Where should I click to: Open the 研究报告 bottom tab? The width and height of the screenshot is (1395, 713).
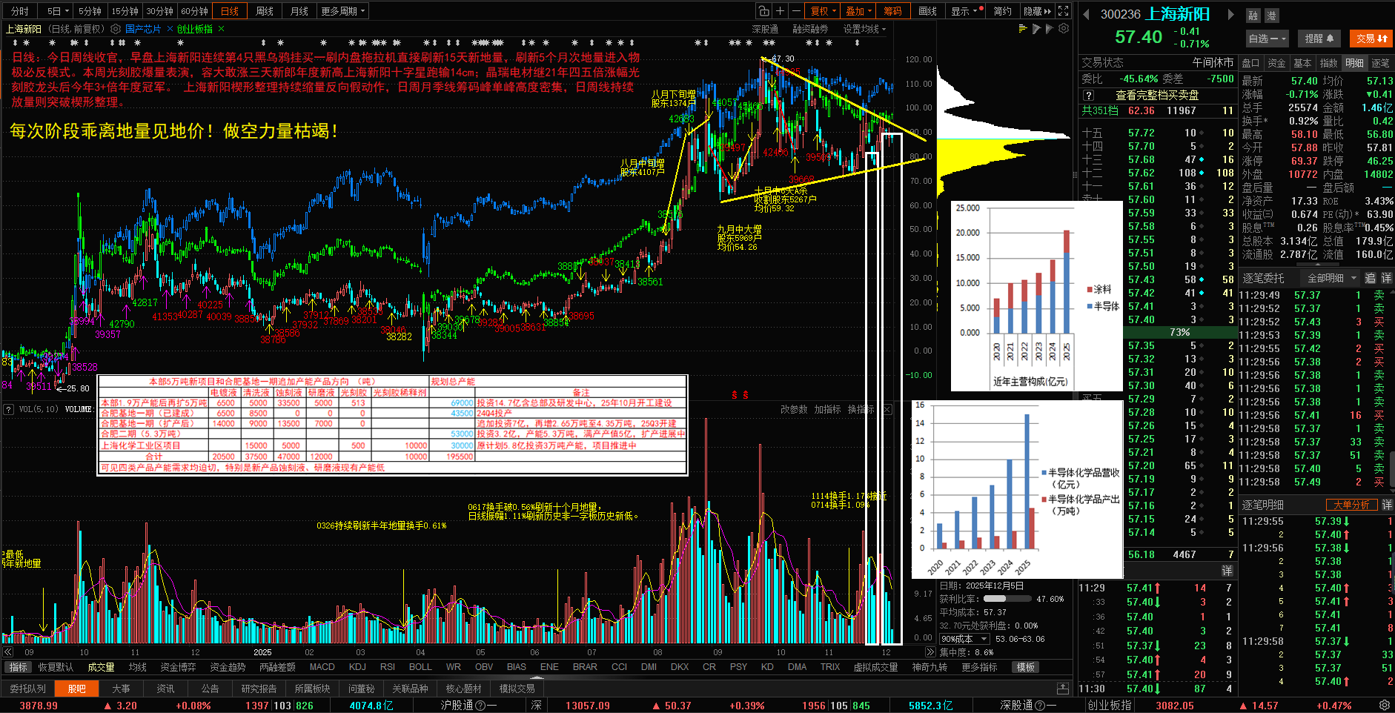258,689
